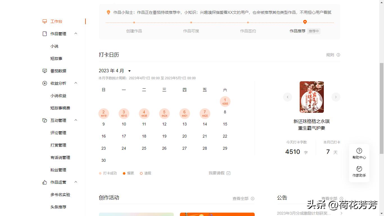Click the 新还珠格格 book cover thumbnail
This screenshot has height=216, width=384.
311,97
